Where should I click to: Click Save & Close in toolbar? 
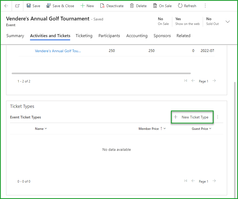60,6
